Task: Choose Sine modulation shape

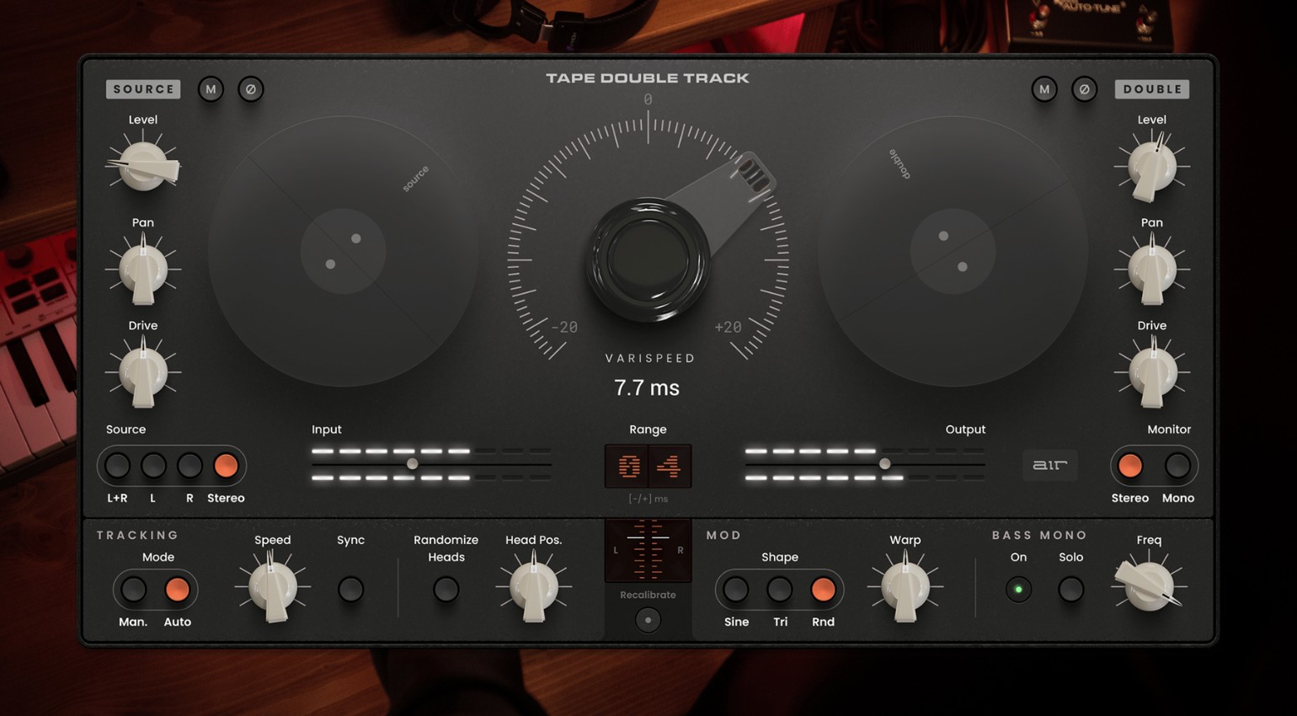Action: click(736, 590)
